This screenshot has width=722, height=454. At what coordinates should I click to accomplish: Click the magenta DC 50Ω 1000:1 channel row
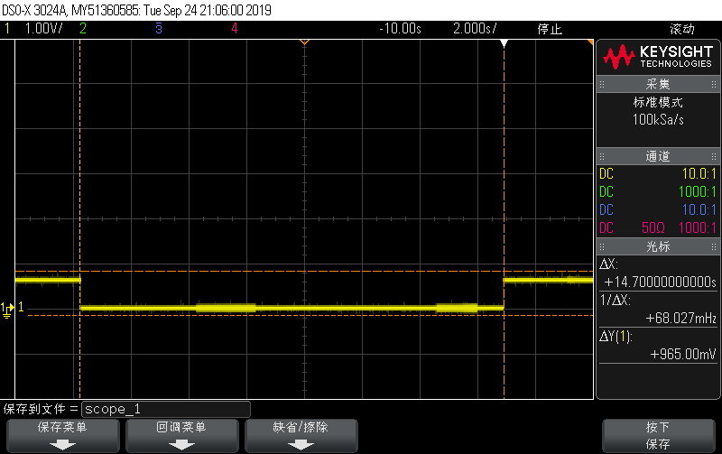pos(658,228)
